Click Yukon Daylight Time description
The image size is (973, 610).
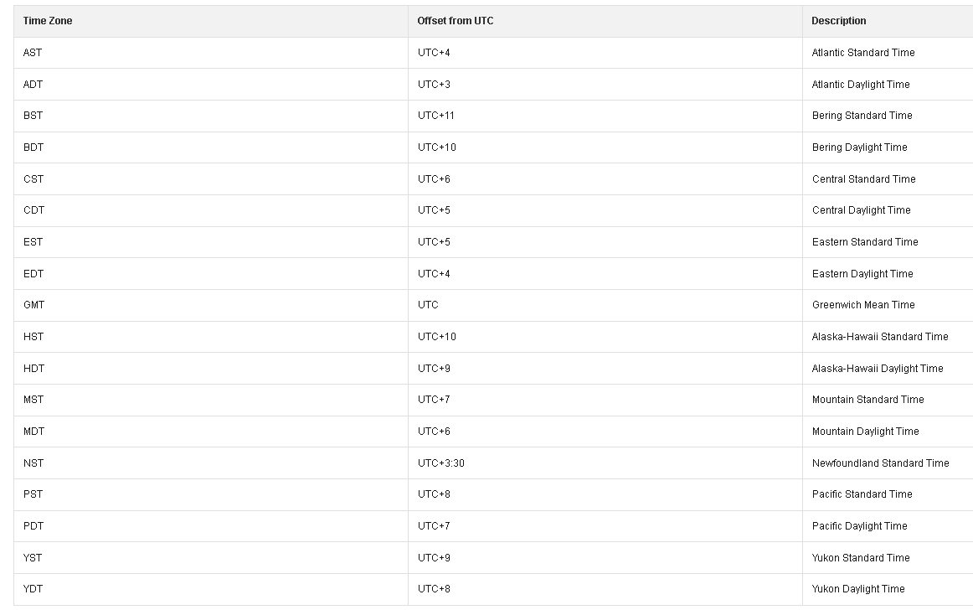(858, 589)
